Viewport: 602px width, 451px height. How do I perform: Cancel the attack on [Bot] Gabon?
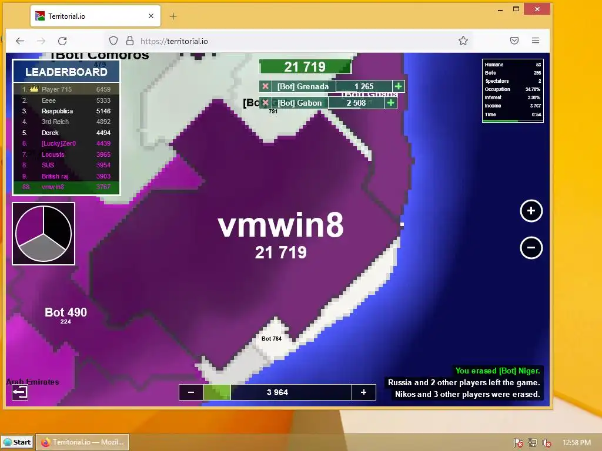265,103
